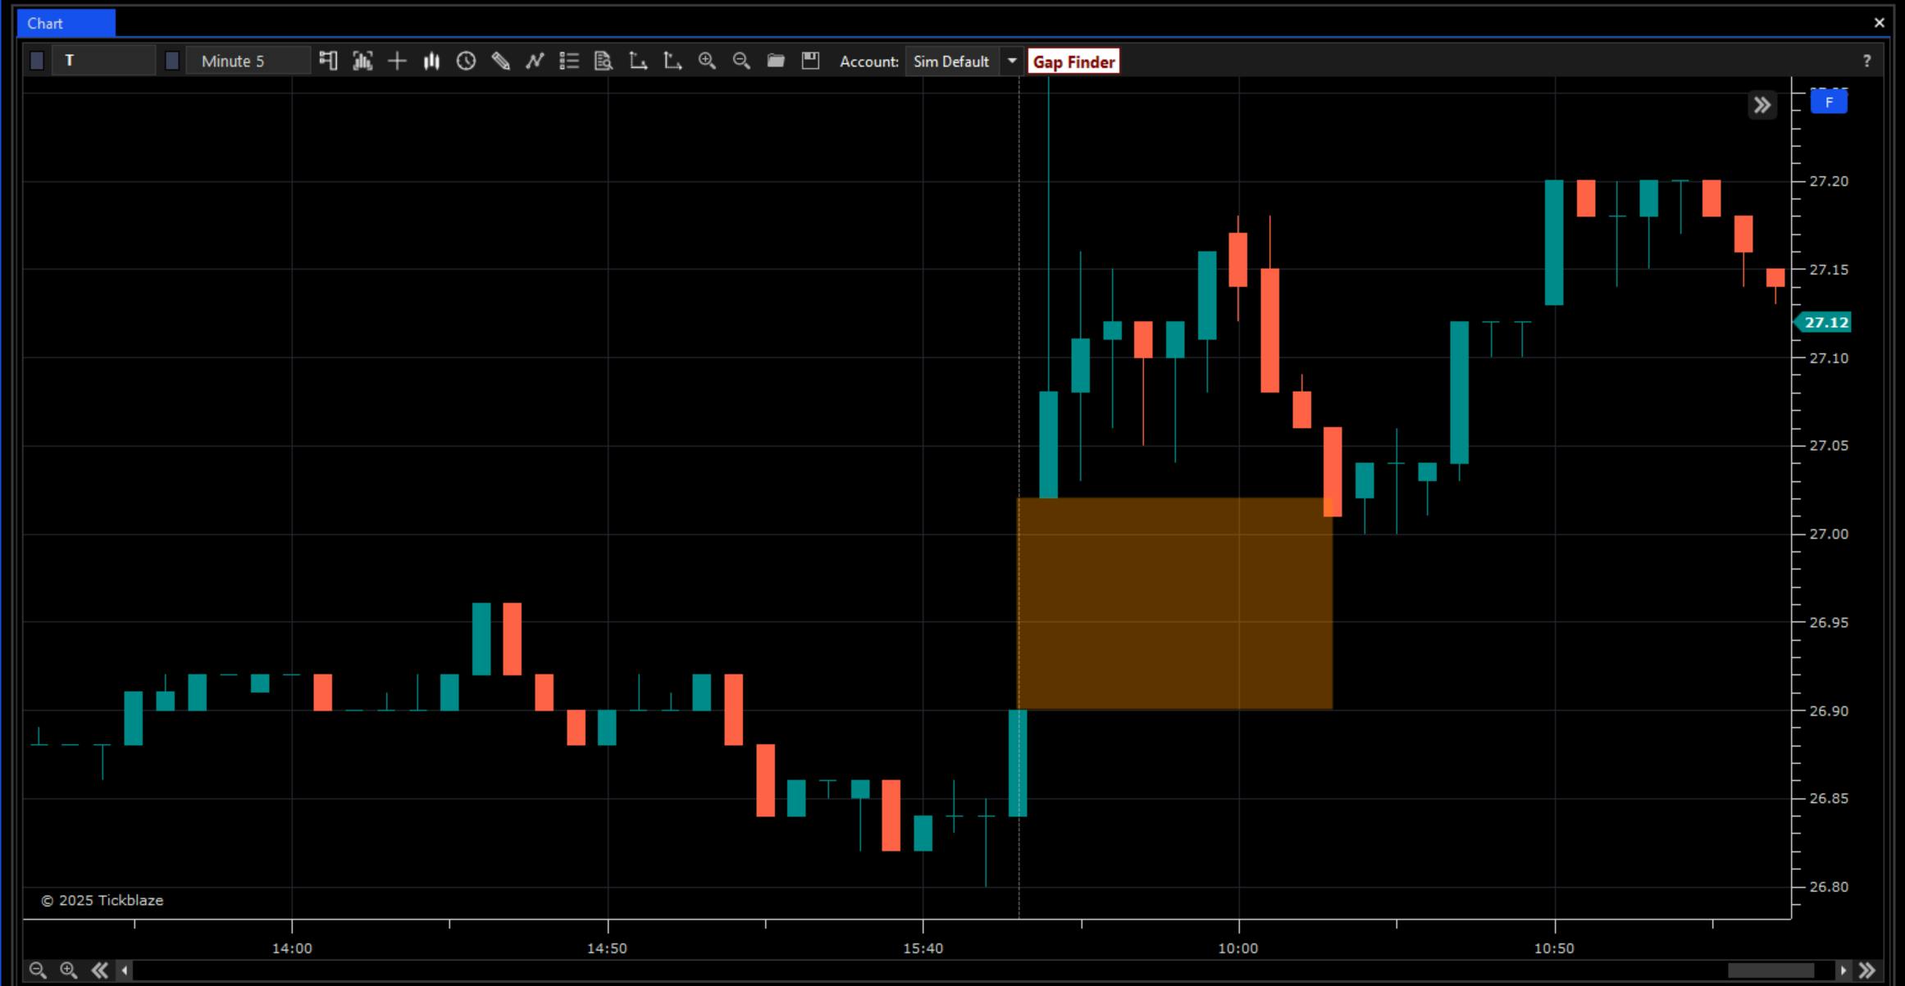1905x986 pixels.
Task: Open the Sim Default account dropdown arrow
Action: point(1012,61)
